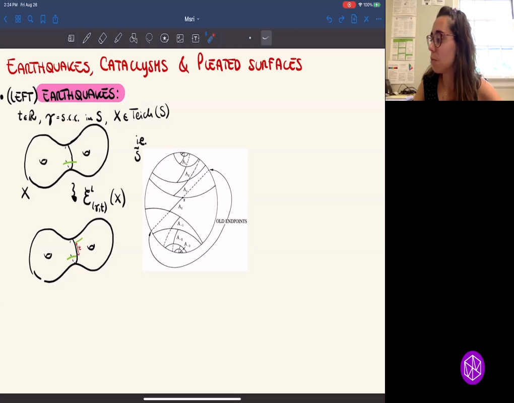This screenshot has width=514, height=403.
Task: Collapse the drawing toolbar with the chevron
Action: pos(266,38)
